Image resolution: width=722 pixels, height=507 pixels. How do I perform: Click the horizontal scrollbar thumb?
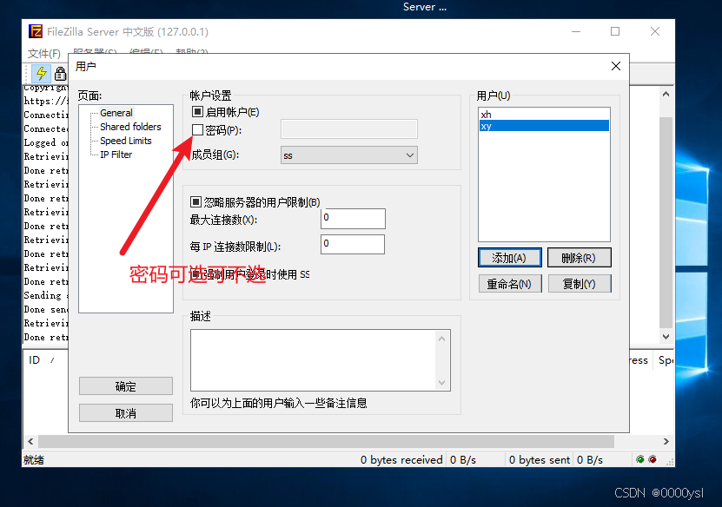[x=326, y=441]
